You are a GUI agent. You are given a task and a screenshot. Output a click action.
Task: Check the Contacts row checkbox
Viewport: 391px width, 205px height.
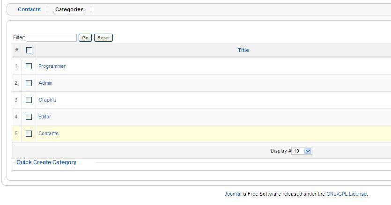tap(29, 134)
